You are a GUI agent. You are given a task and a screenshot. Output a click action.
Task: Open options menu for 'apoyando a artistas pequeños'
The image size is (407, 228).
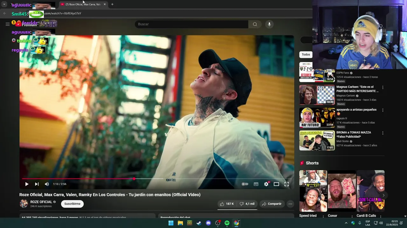tap(383, 110)
